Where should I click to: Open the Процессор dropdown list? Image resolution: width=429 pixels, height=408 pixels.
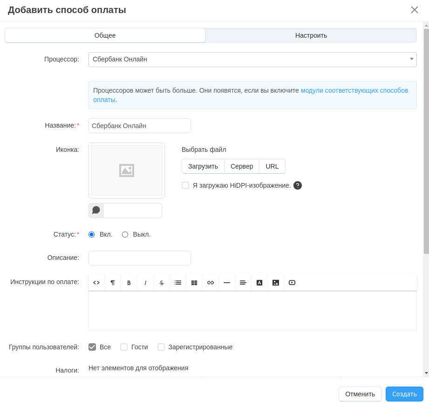[252, 59]
